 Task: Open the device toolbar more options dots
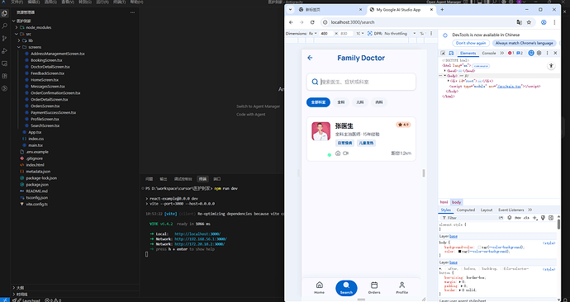tap(431, 33)
